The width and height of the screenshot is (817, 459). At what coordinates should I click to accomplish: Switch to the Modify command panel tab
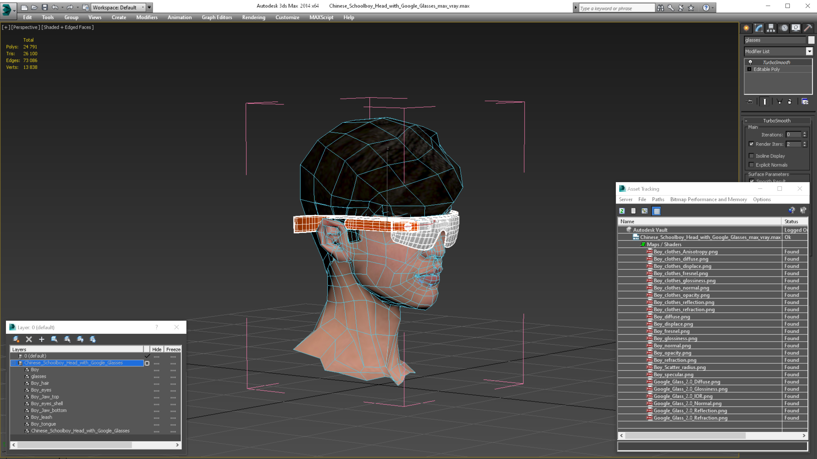point(759,28)
